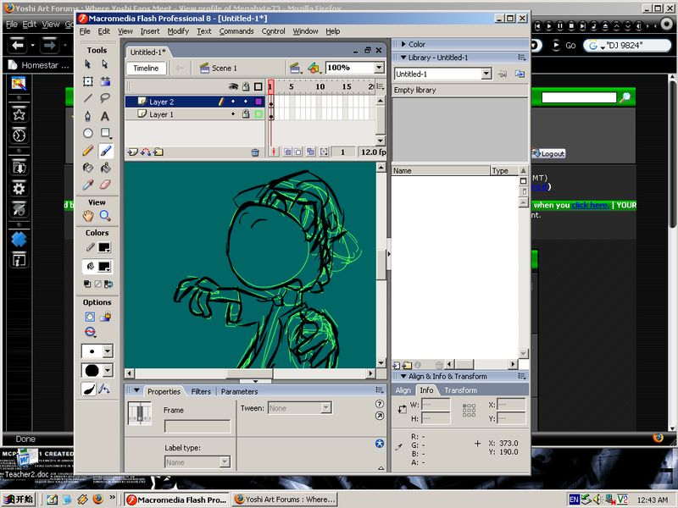Switch to the Align tab
Image resolution: width=678 pixels, height=508 pixels.
point(403,390)
